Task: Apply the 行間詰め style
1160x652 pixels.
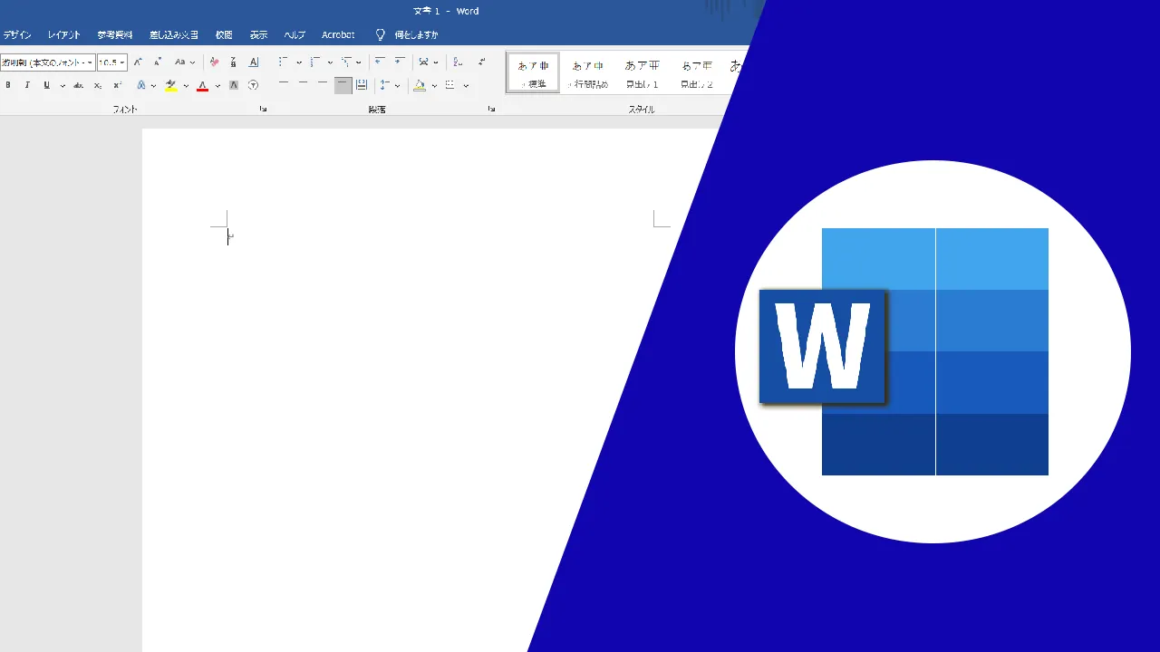Action: (587, 73)
